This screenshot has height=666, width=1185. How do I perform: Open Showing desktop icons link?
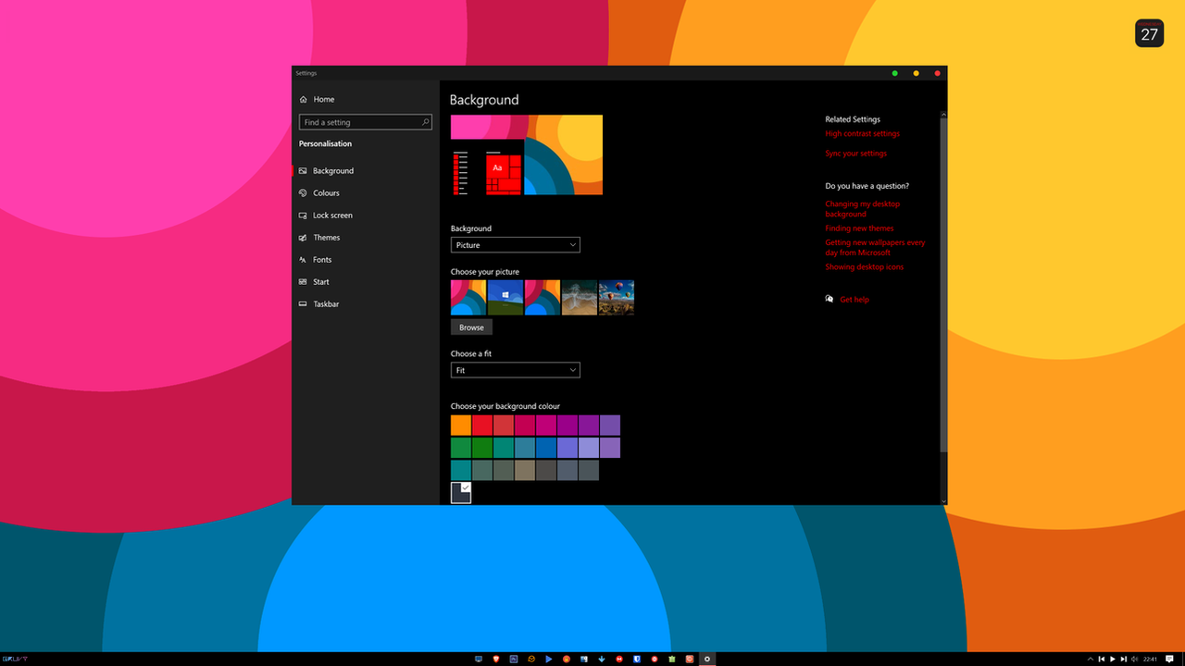click(x=864, y=267)
